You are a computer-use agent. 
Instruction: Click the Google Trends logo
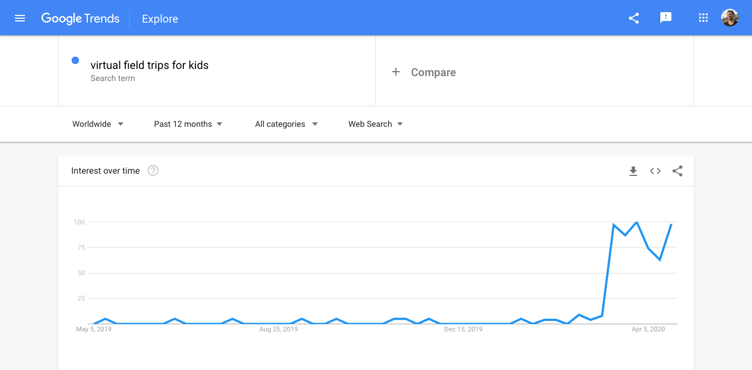pyautogui.click(x=81, y=18)
